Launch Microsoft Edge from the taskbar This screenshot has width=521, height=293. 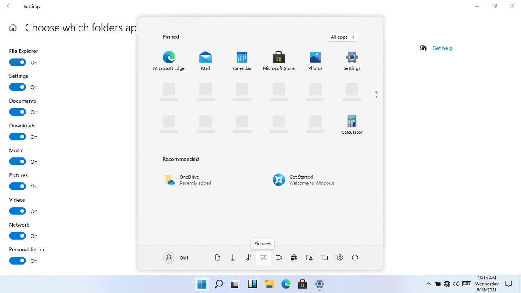[286, 284]
